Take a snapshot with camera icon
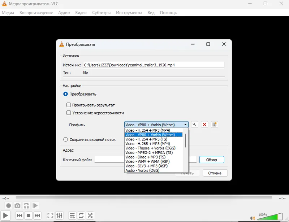 [17, 206]
